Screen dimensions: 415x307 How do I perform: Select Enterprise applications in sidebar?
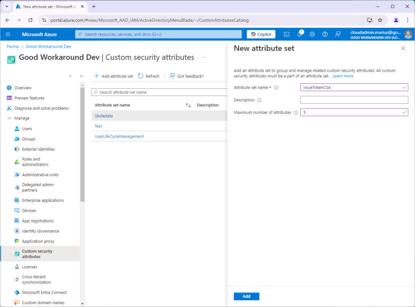click(43, 200)
